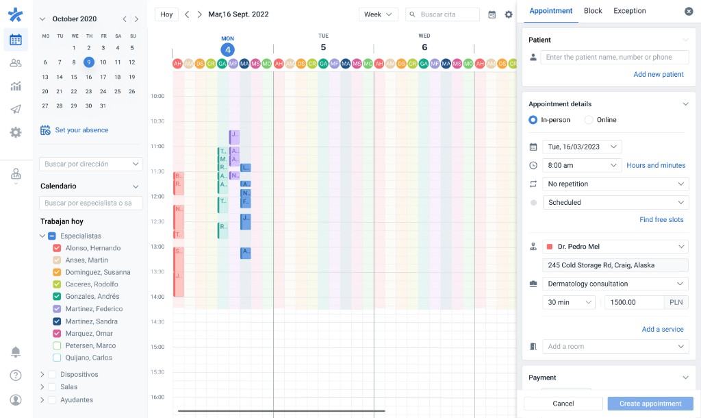
Task: Click the app logo at top left
Action: tap(15, 15)
